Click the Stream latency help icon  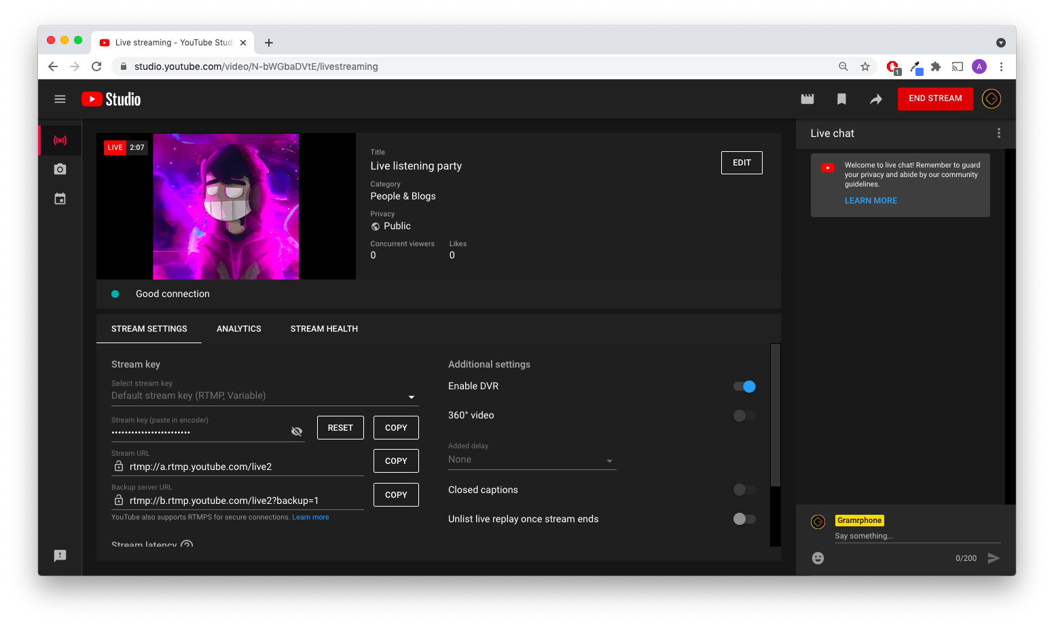(187, 545)
